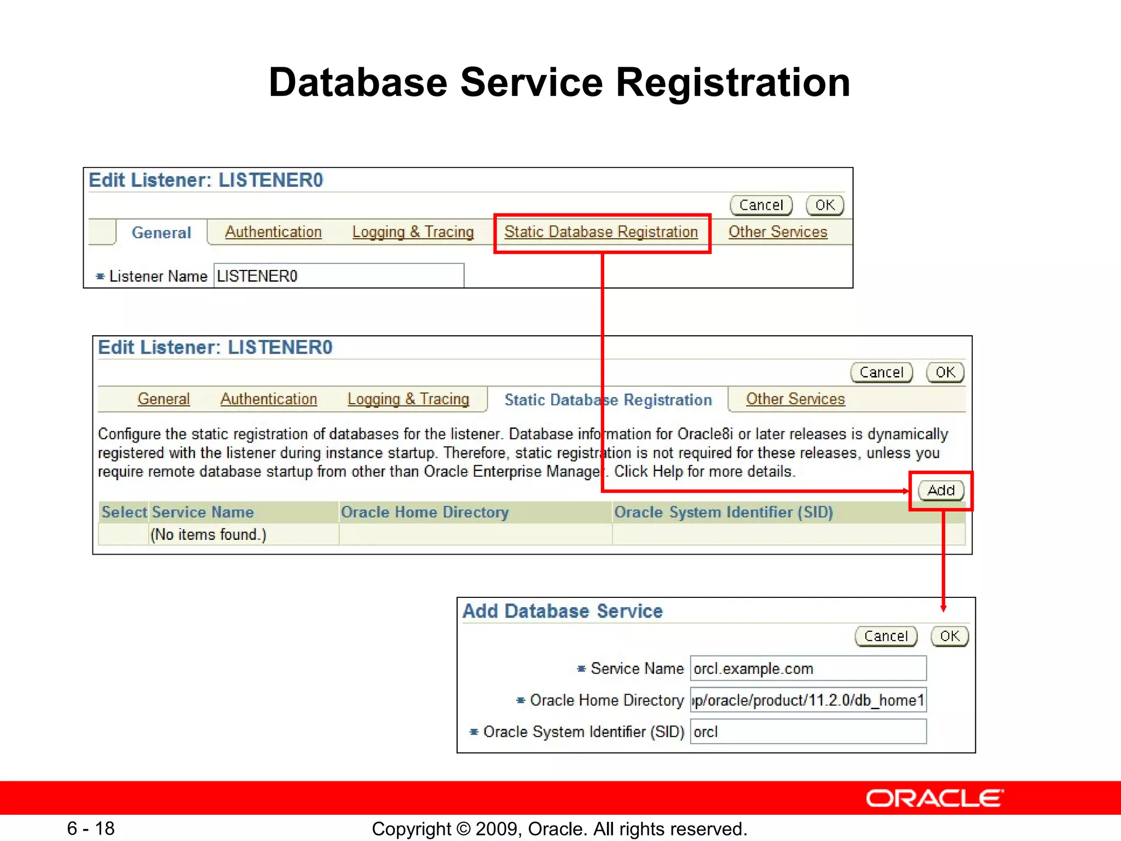Click Cancel in the top Edit Listener panel

click(761, 205)
